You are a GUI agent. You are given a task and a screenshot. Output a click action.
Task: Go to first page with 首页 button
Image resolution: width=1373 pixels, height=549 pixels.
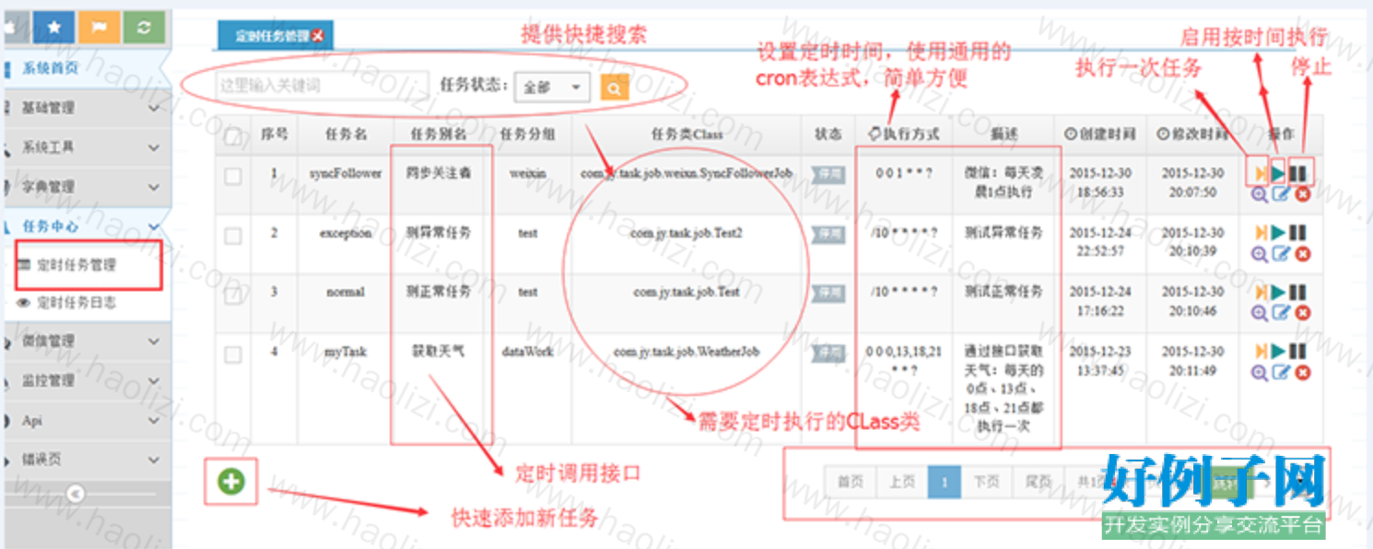point(851,482)
